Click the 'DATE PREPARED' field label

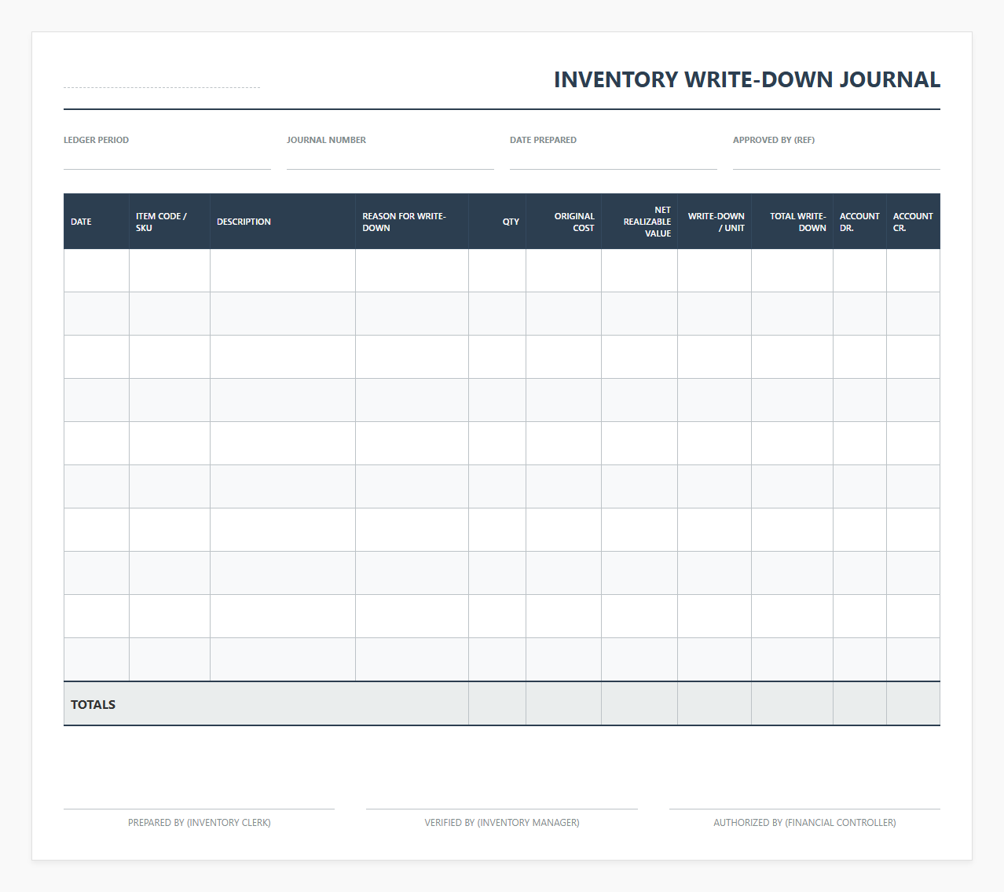tap(543, 140)
